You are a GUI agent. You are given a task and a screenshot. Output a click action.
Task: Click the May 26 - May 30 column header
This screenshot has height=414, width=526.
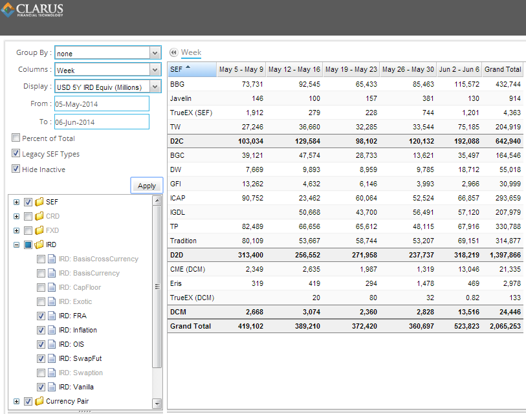[x=408, y=69]
